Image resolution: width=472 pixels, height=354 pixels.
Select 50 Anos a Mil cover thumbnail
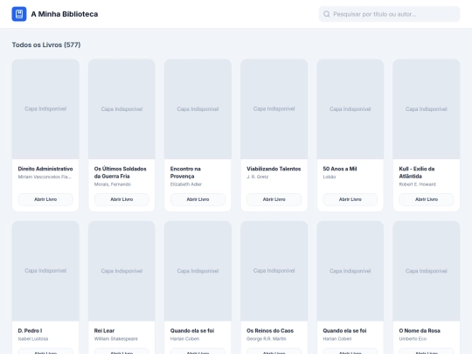pyautogui.click(x=351, y=109)
